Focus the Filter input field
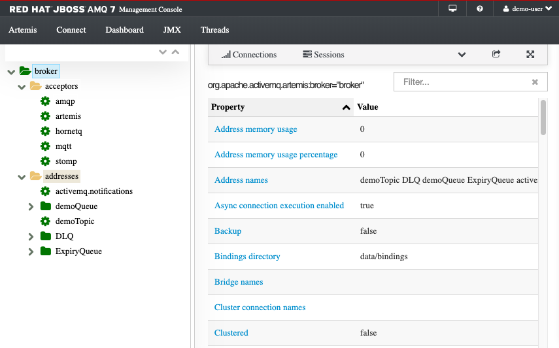The width and height of the screenshot is (559, 348). [470, 82]
